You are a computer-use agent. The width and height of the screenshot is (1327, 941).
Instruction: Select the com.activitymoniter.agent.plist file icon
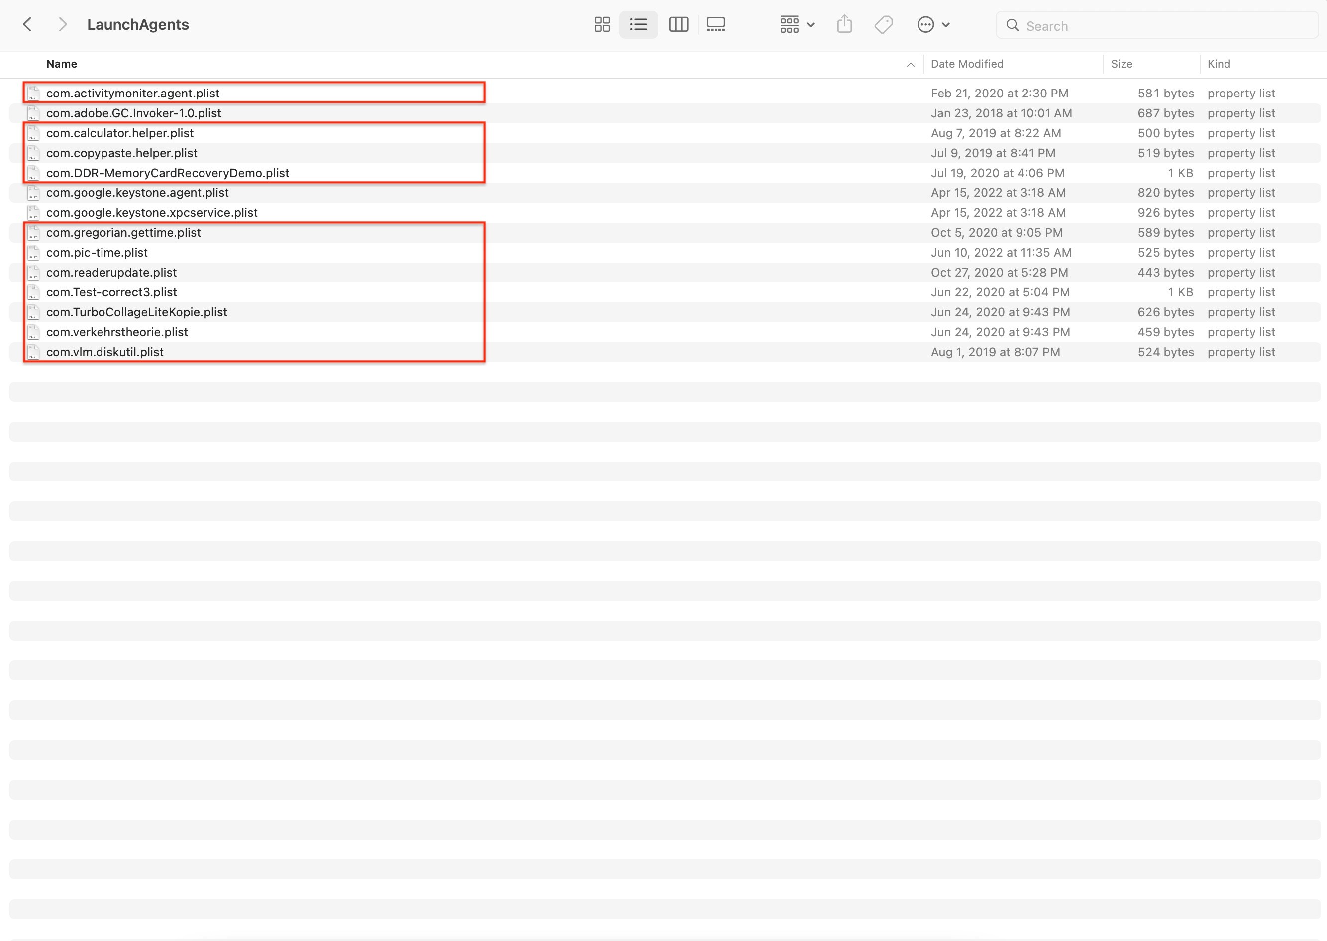coord(34,94)
